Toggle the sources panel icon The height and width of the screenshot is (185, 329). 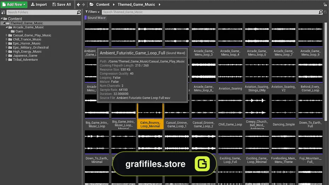click(x=3, y=12)
